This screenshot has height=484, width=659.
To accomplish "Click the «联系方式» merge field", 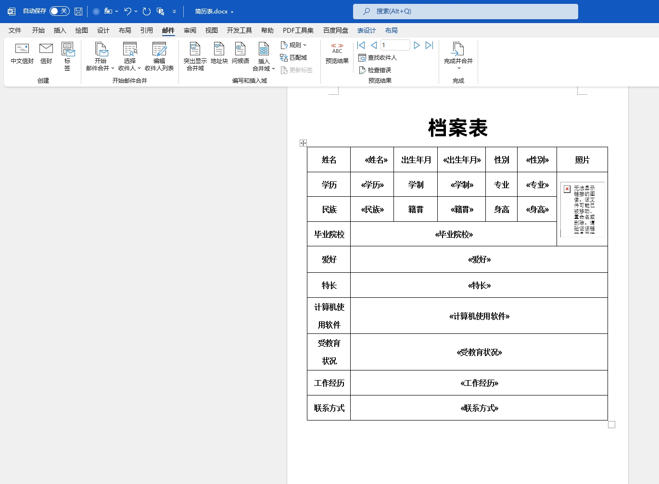I will 480,408.
